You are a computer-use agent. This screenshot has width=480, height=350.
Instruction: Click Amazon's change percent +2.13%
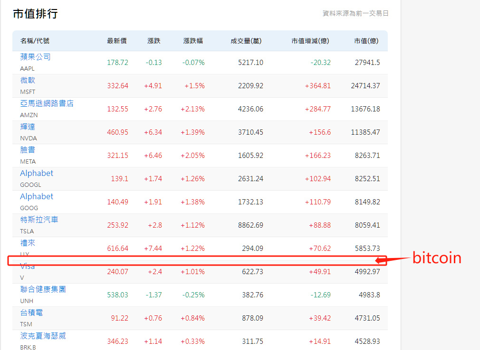(x=192, y=109)
